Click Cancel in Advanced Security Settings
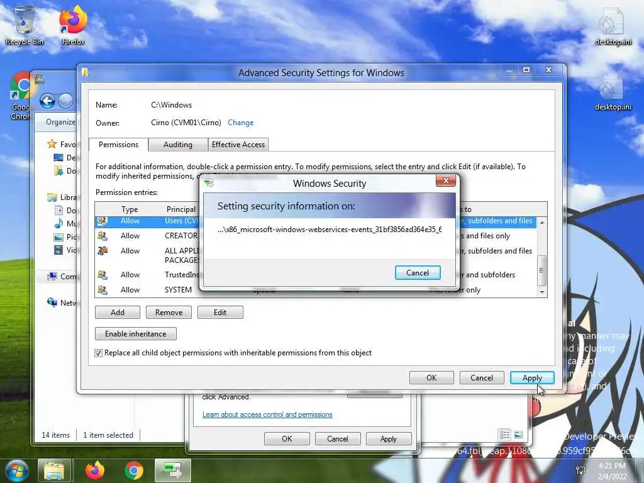 [482, 378]
